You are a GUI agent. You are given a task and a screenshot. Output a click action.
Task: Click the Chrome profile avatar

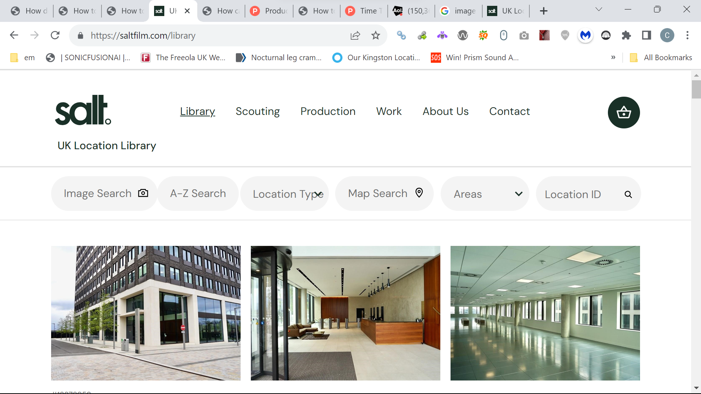pos(668,35)
